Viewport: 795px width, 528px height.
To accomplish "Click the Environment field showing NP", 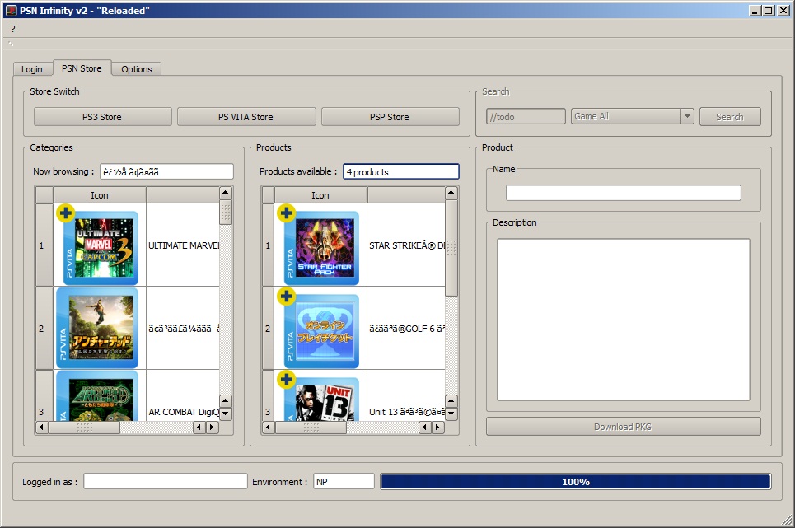I will coord(344,481).
